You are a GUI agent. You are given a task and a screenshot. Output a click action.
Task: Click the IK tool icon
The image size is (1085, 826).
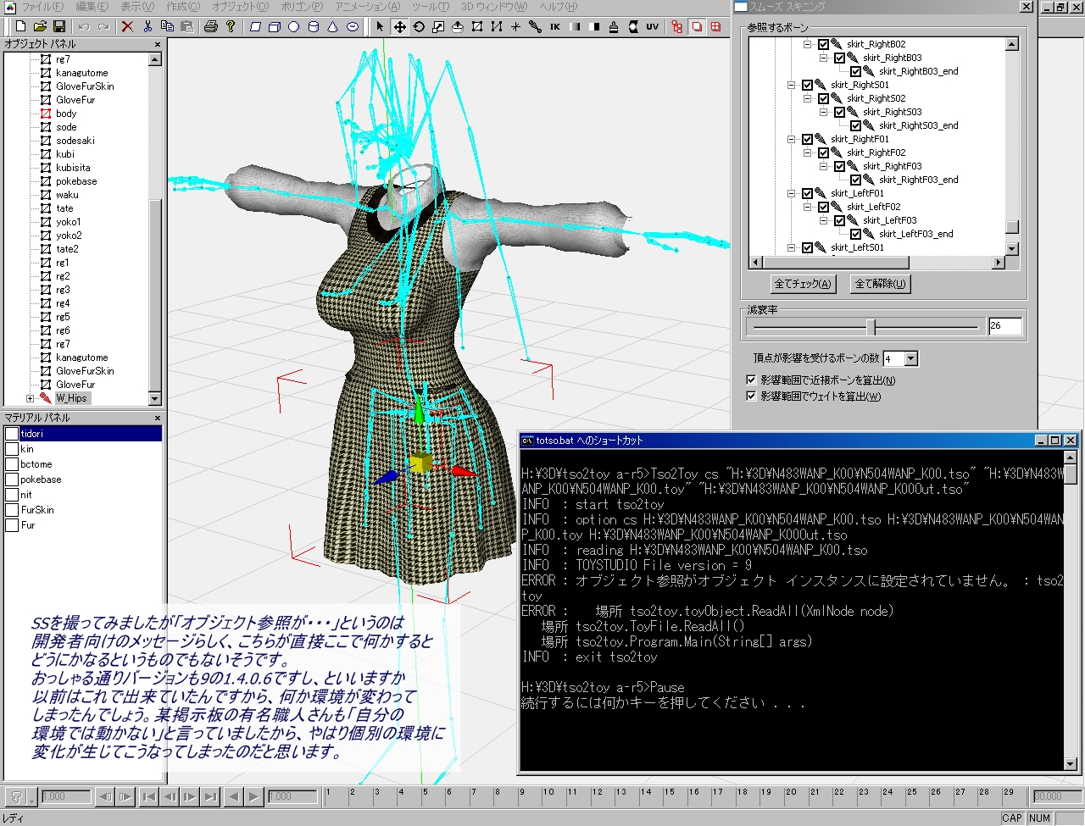click(x=555, y=26)
